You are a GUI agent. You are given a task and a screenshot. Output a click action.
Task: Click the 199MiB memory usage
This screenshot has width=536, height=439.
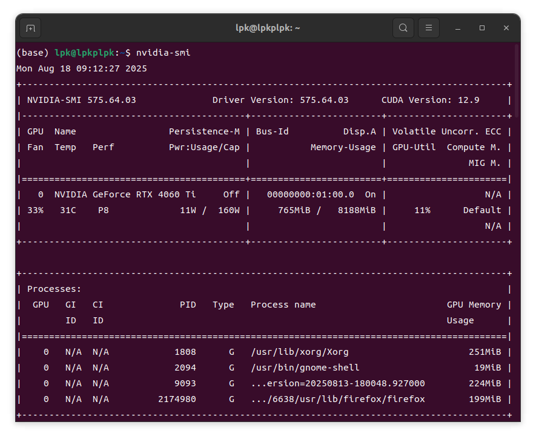coord(485,399)
